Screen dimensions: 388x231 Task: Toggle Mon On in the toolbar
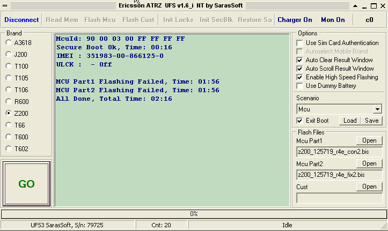pyautogui.click(x=333, y=20)
